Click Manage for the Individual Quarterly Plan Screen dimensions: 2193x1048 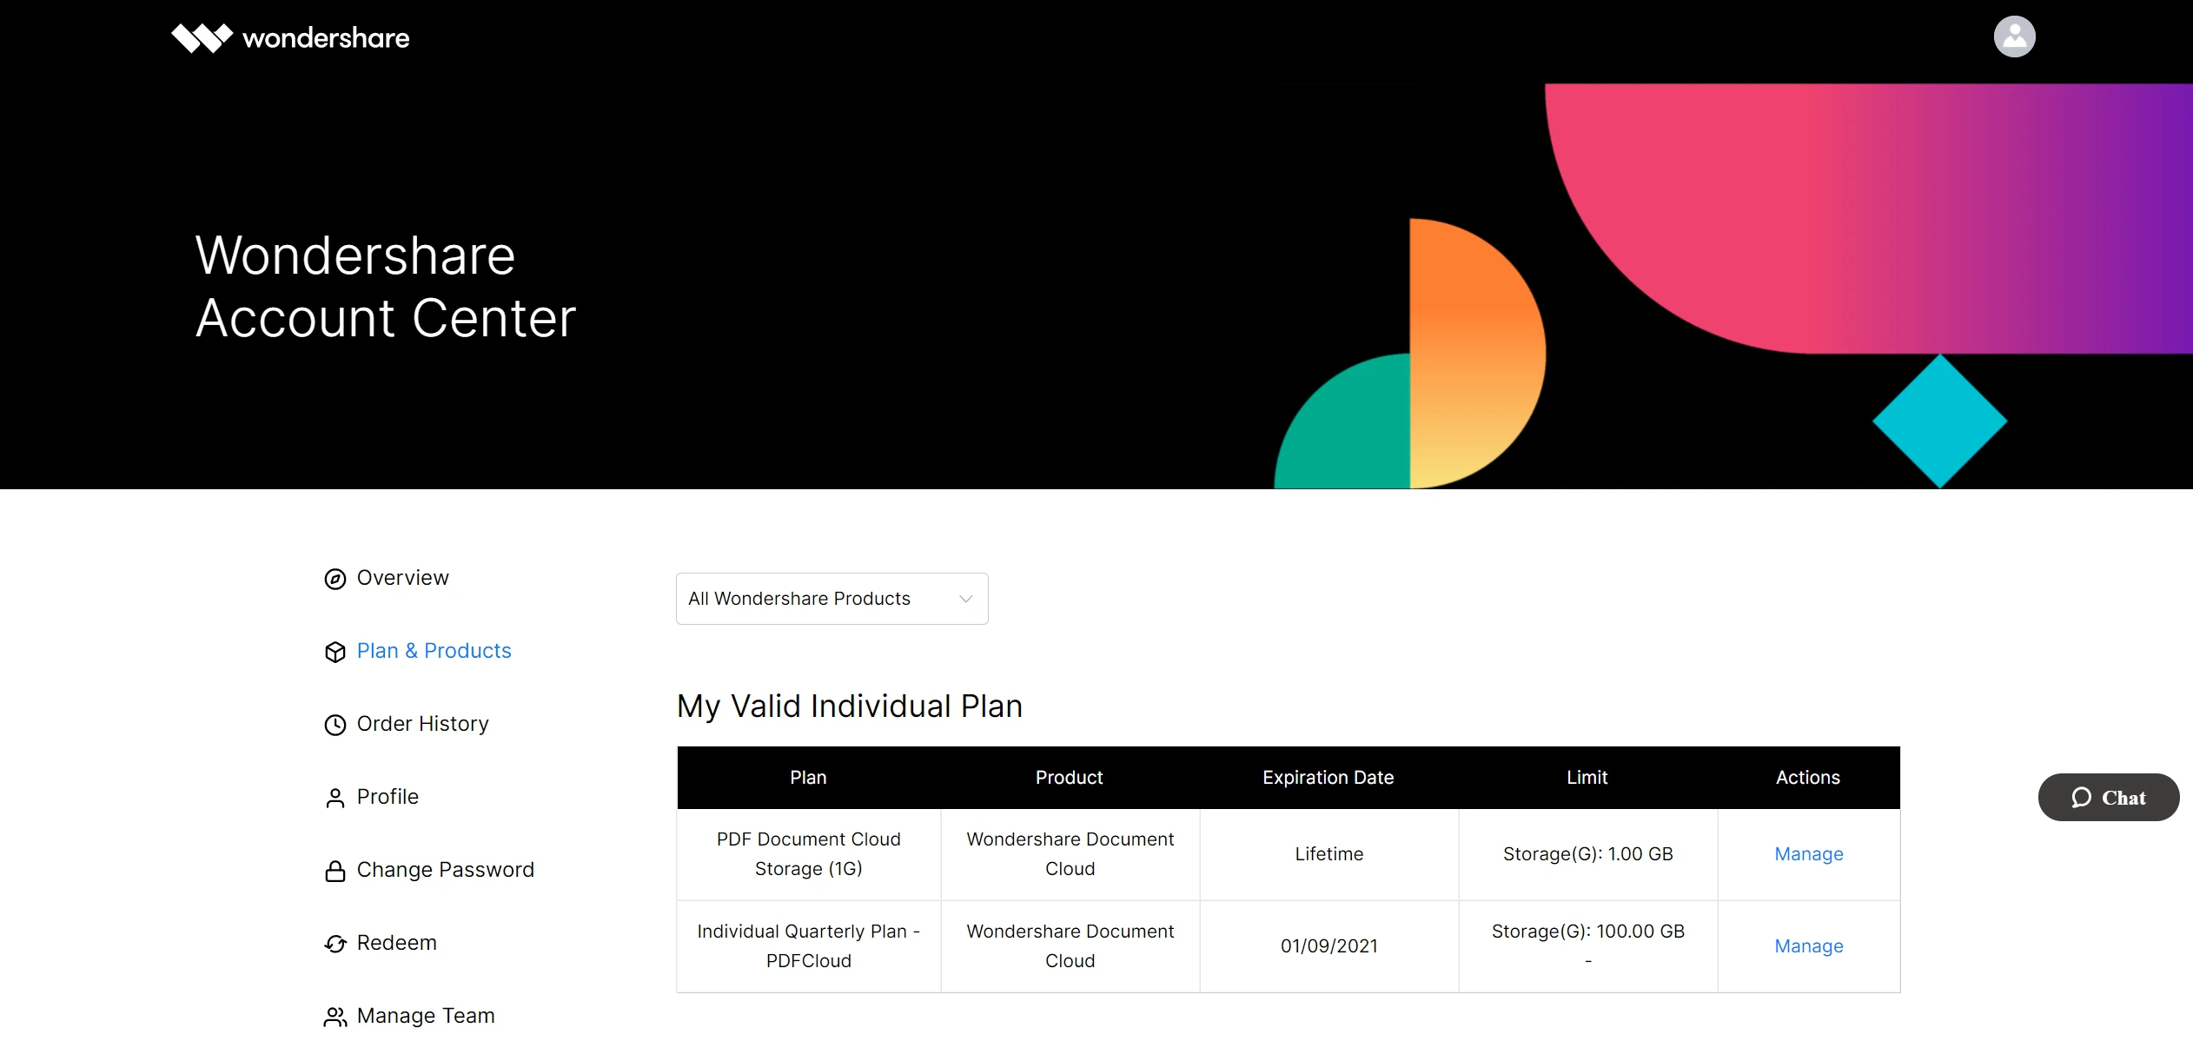[1808, 946]
